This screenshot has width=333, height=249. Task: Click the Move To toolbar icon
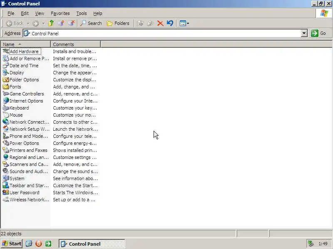tap(140, 23)
